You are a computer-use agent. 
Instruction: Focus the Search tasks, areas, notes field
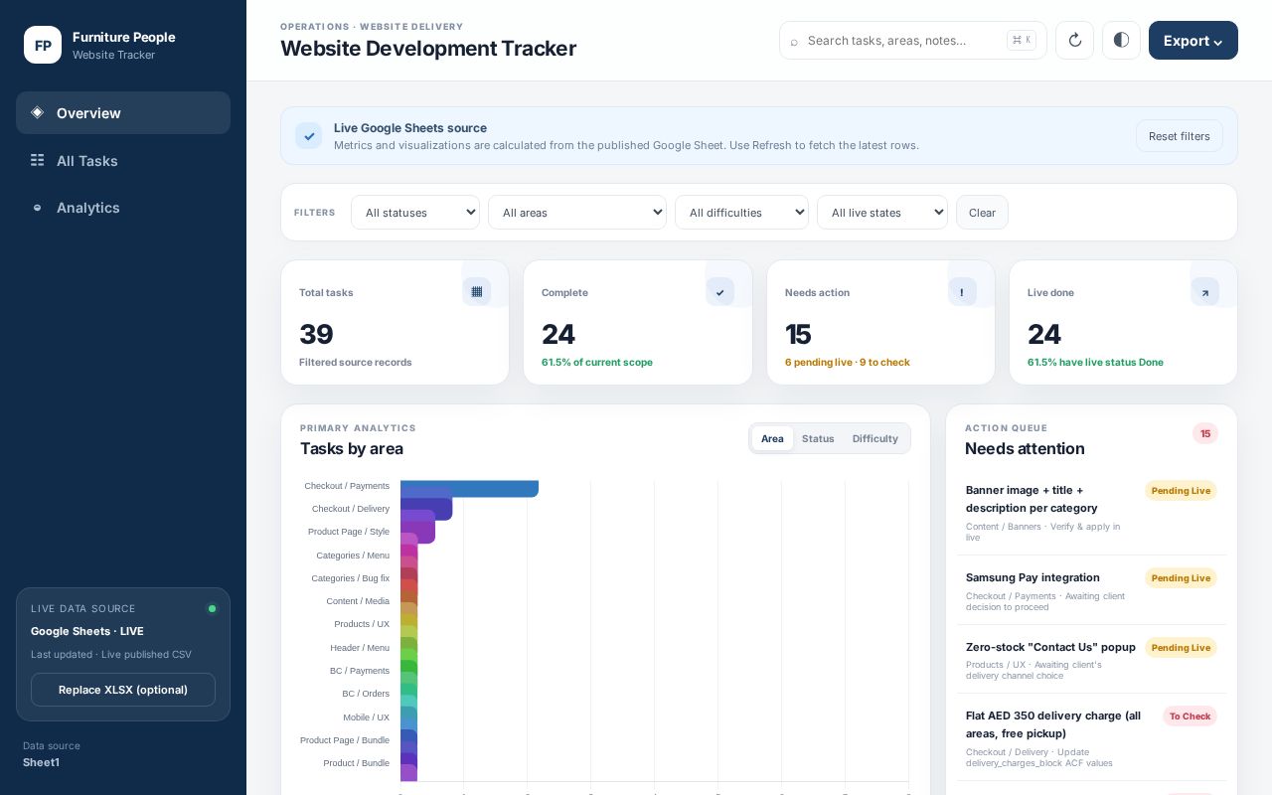912,40
